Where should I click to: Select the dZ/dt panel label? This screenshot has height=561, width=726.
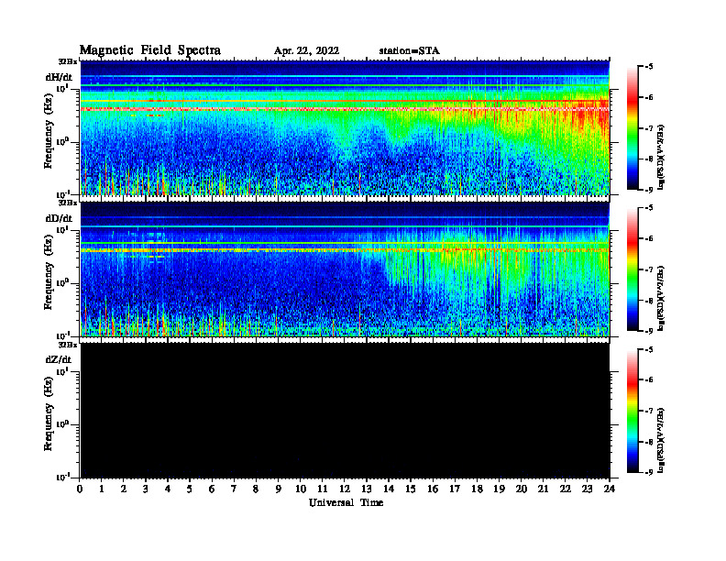click(x=59, y=359)
